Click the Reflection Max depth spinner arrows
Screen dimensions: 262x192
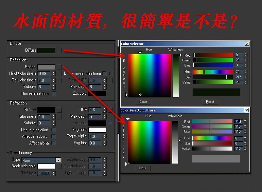[104, 87]
